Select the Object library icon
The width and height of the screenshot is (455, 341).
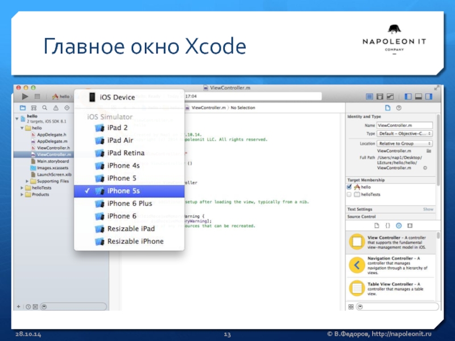click(x=399, y=226)
